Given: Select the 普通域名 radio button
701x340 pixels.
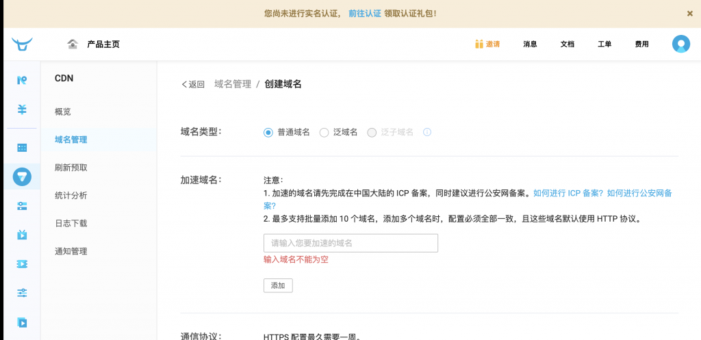Looking at the screenshot, I should (268, 132).
